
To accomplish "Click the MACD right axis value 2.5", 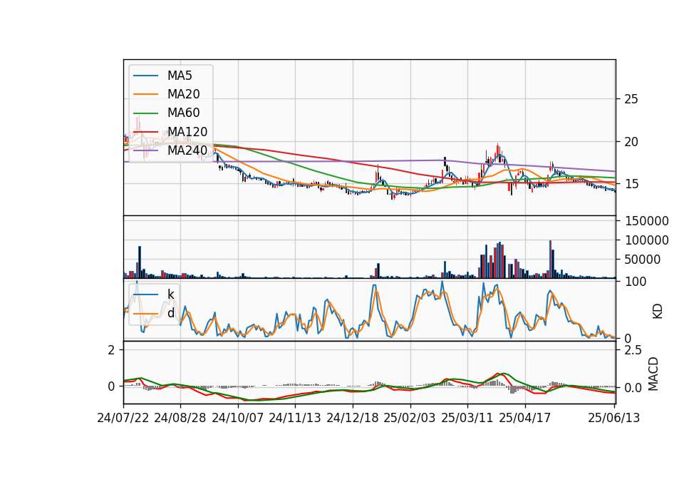I will click(x=633, y=350).
